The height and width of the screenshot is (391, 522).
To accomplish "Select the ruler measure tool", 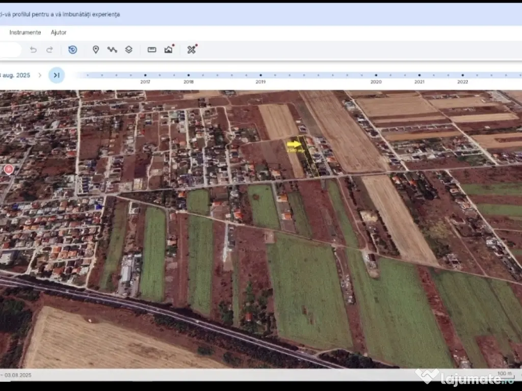I will tap(152, 50).
